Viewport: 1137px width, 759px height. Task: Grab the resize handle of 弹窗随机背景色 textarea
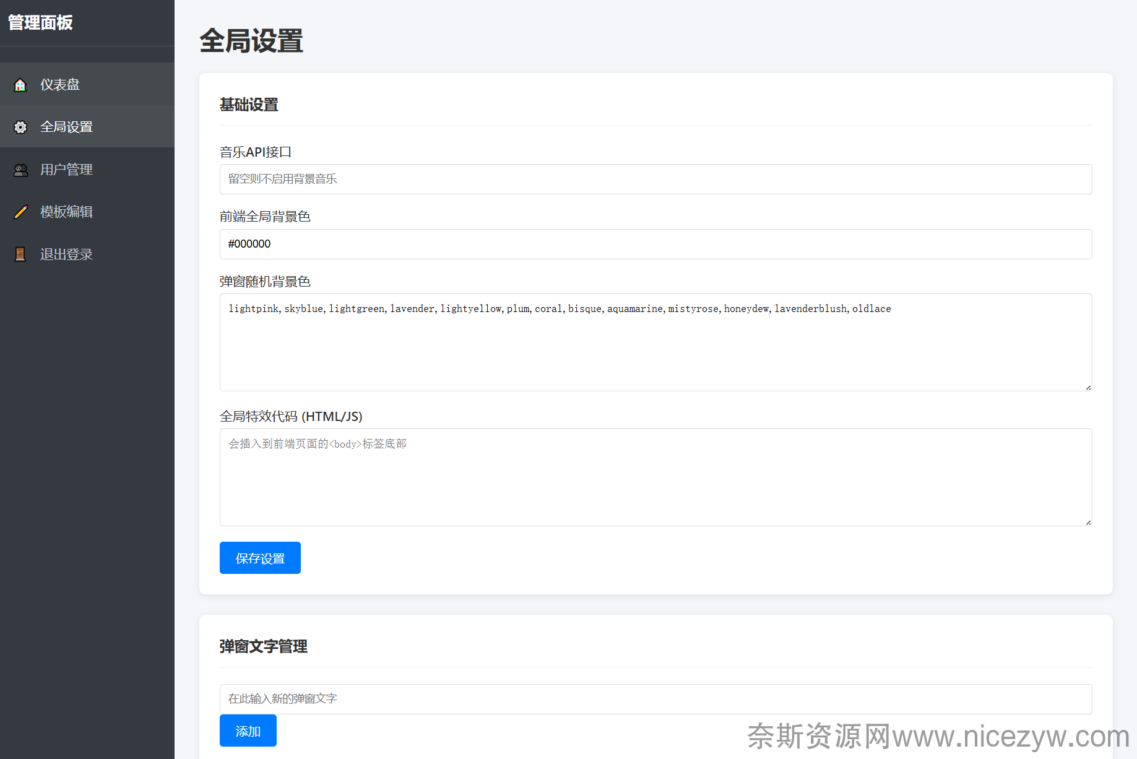tap(1088, 388)
